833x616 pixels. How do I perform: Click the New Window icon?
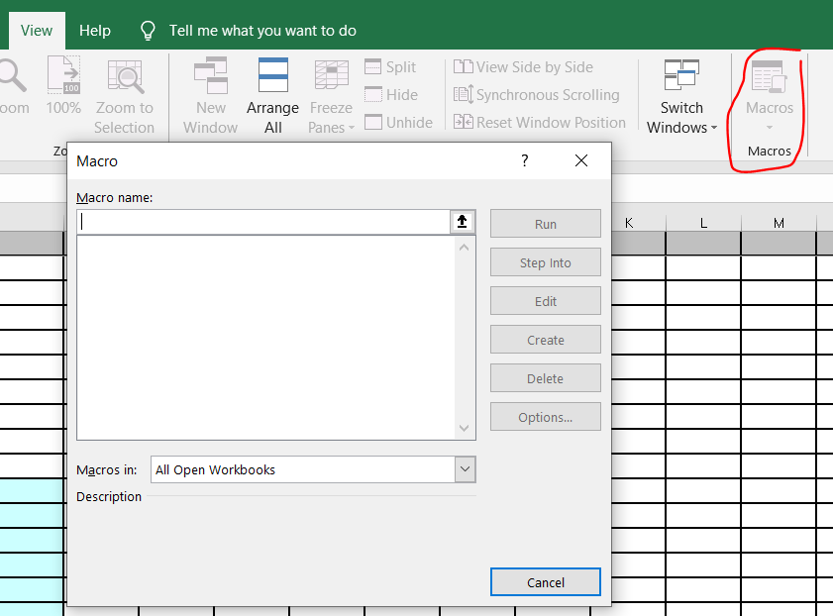(x=210, y=77)
